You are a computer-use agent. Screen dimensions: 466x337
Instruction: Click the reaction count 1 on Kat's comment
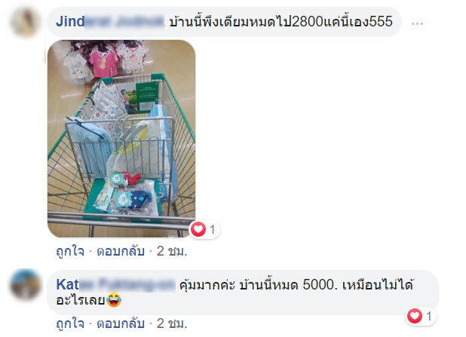click(428, 316)
